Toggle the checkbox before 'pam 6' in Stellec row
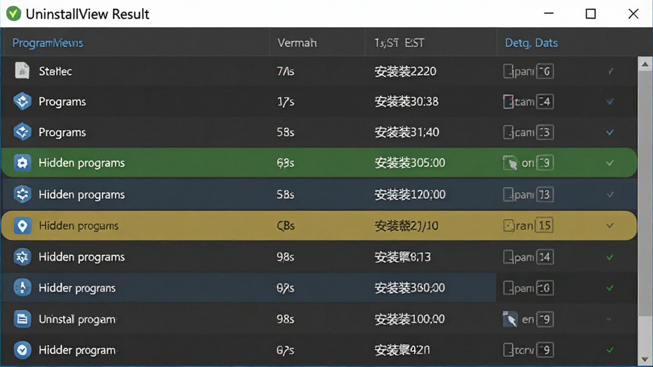The image size is (653, 367). tap(508, 71)
